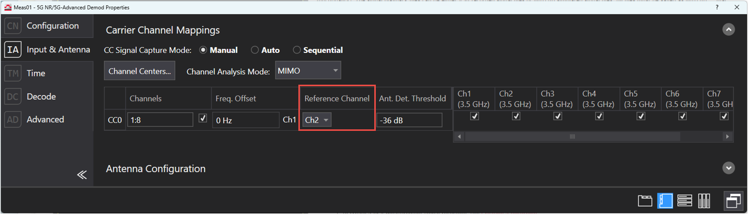Viewport: 748px width, 214px height.
Task: Uncheck the Ch3 channel checkbox
Action: click(x=557, y=117)
